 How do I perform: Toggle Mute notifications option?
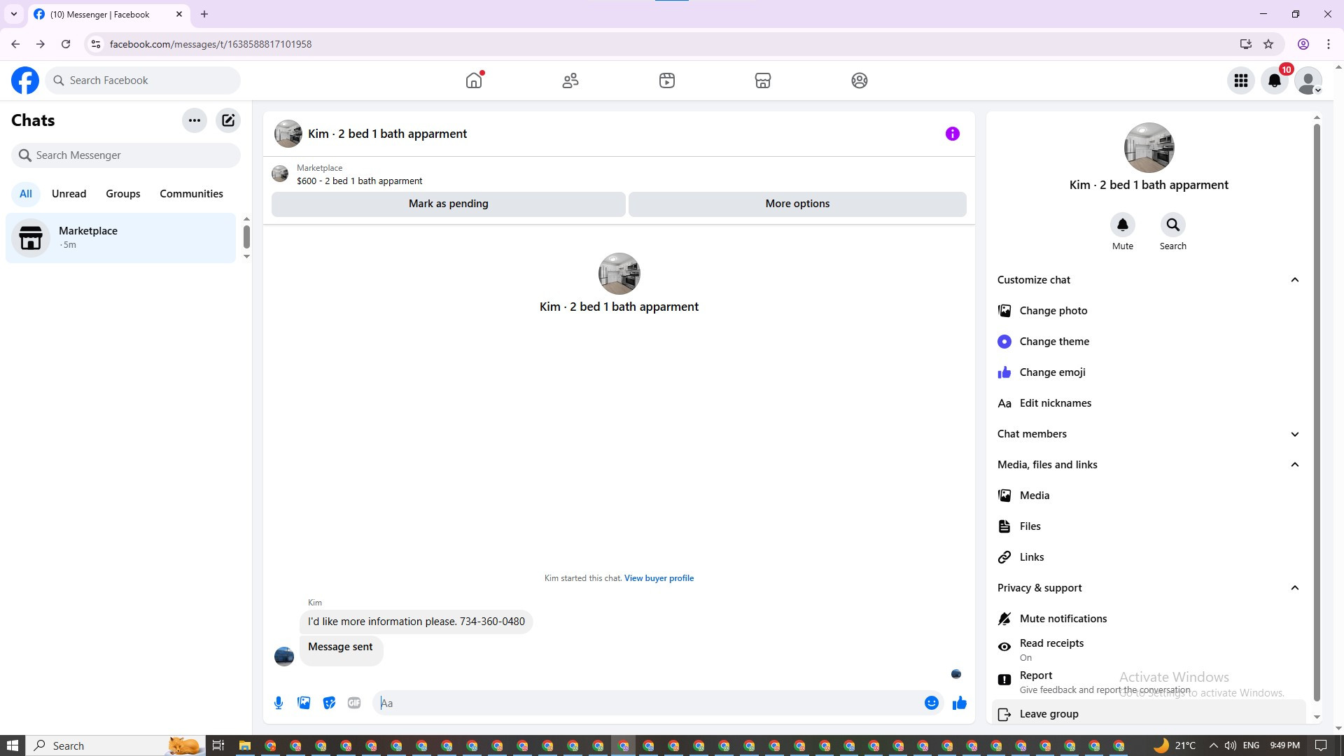click(x=1063, y=619)
